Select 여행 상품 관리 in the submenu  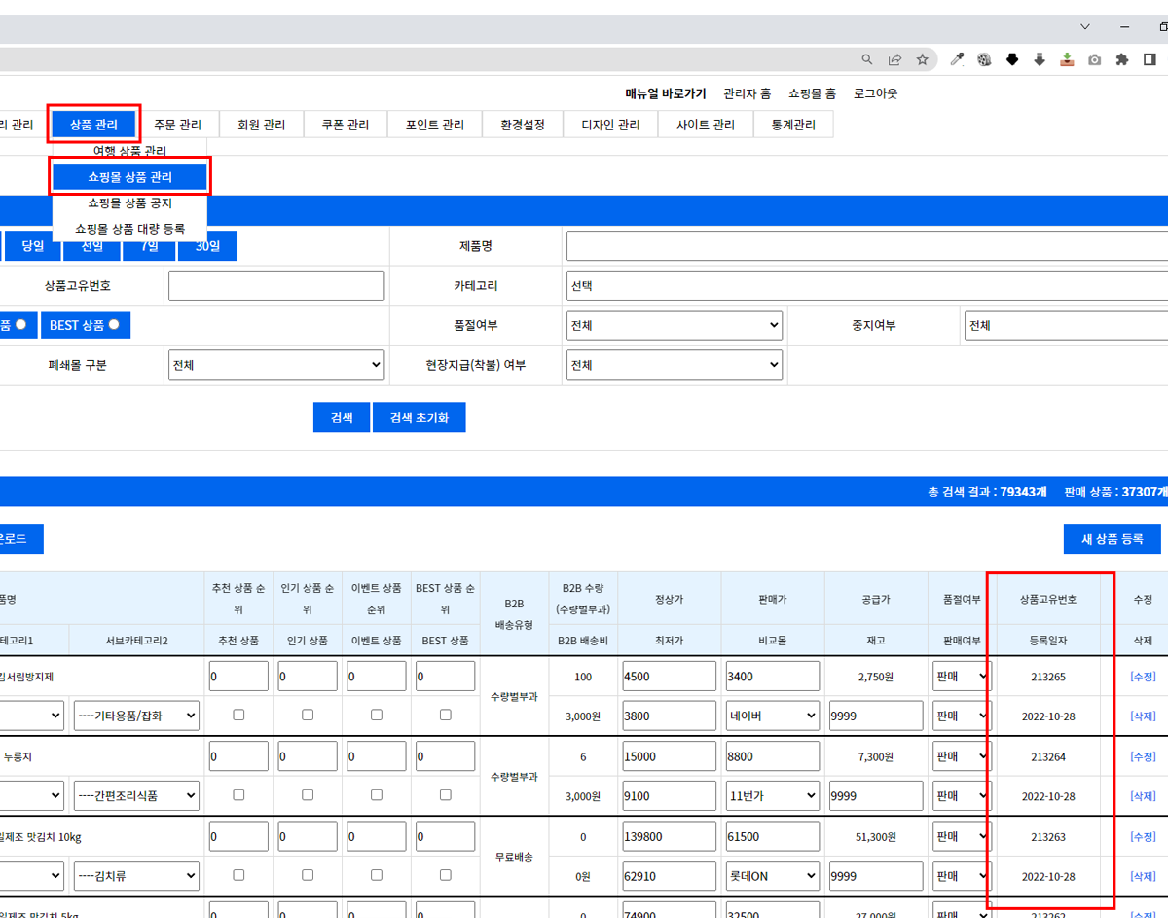point(129,151)
